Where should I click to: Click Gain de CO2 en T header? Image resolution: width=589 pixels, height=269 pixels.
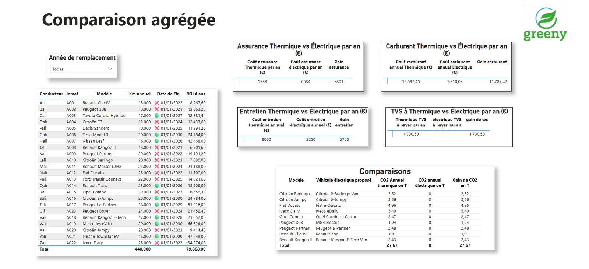click(x=465, y=183)
